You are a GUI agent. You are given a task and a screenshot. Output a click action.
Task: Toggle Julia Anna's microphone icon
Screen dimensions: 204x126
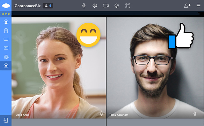tap(101, 114)
